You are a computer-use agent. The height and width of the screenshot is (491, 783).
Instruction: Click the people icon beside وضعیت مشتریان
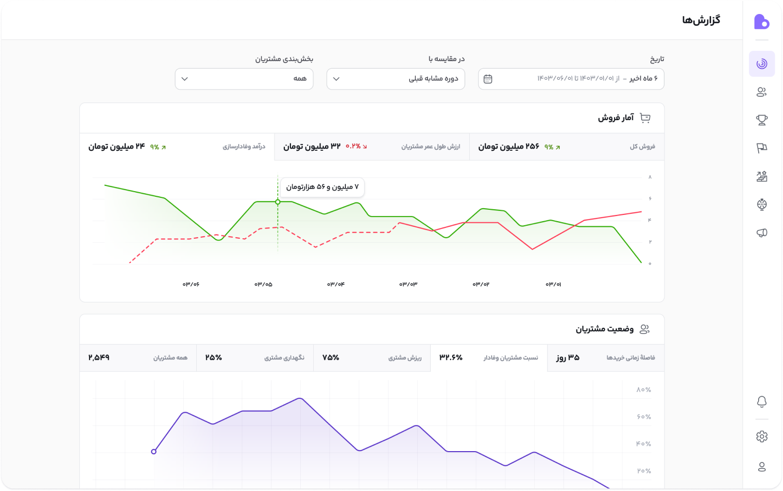coord(645,329)
